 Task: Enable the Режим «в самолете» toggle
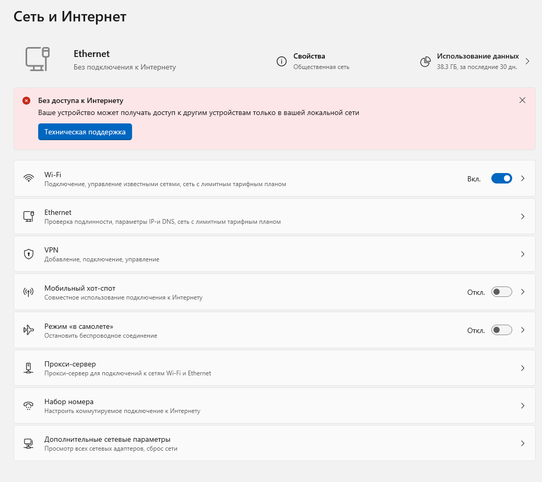point(502,330)
